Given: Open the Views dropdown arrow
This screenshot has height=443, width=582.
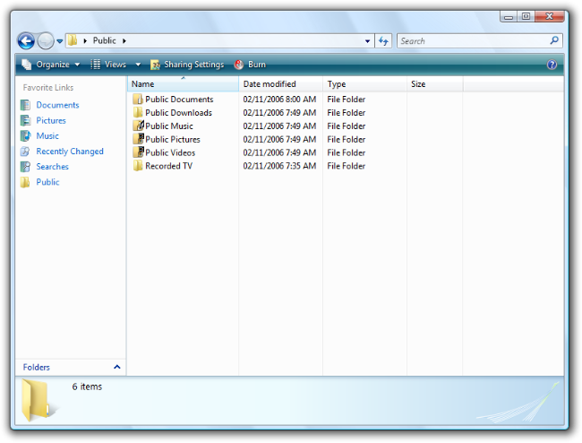Looking at the screenshot, I should pyautogui.click(x=138, y=65).
